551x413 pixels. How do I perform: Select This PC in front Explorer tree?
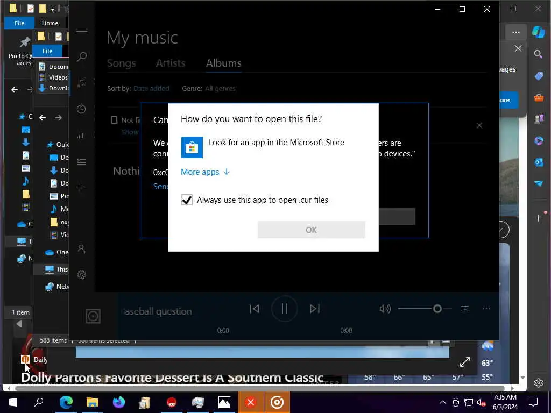(x=56, y=269)
